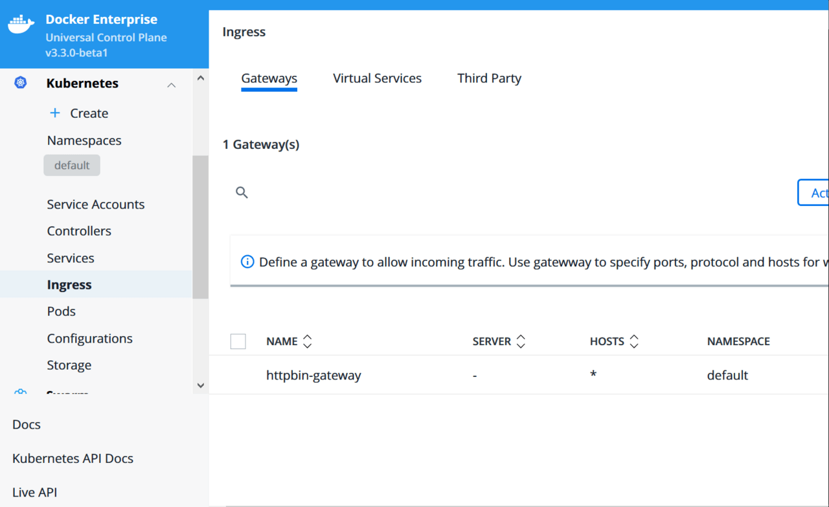The width and height of the screenshot is (829, 507).
Task: Open Storage in sidebar
Action: click(x=69, y=365)
